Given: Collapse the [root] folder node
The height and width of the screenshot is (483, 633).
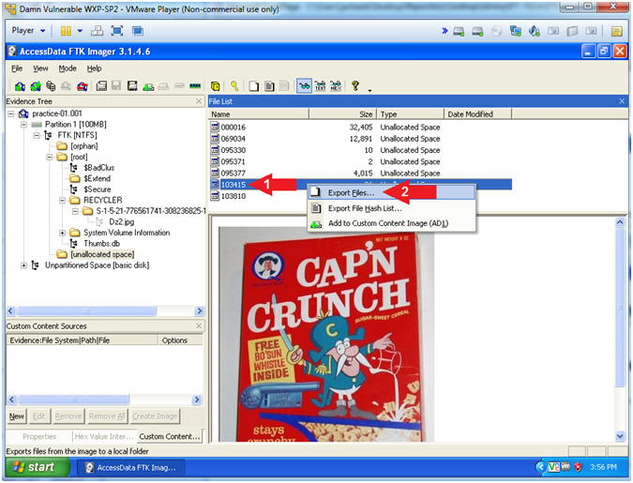Looking at the screenshot, I should click(50, 158).
